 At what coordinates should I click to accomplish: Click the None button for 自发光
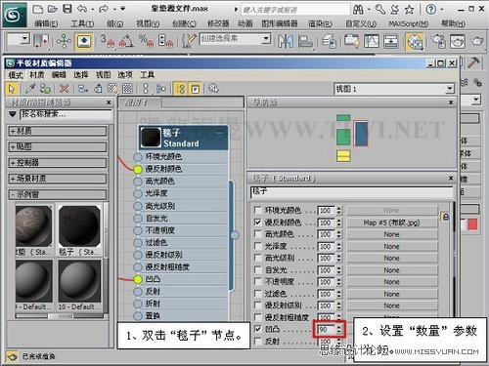click(x=392, y=270)
